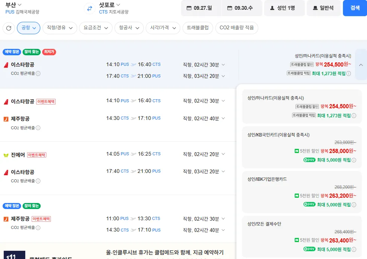This screenshot has width=367, height=259.
Task: Click 이벤트혜택 badge next to 이스타항공
Action: coord(46,101)
